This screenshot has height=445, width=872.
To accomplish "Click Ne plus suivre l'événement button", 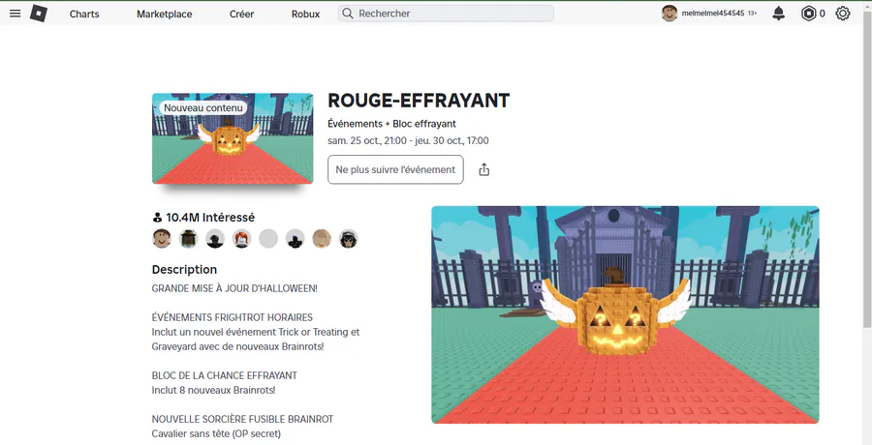I will tap(395, 169).
